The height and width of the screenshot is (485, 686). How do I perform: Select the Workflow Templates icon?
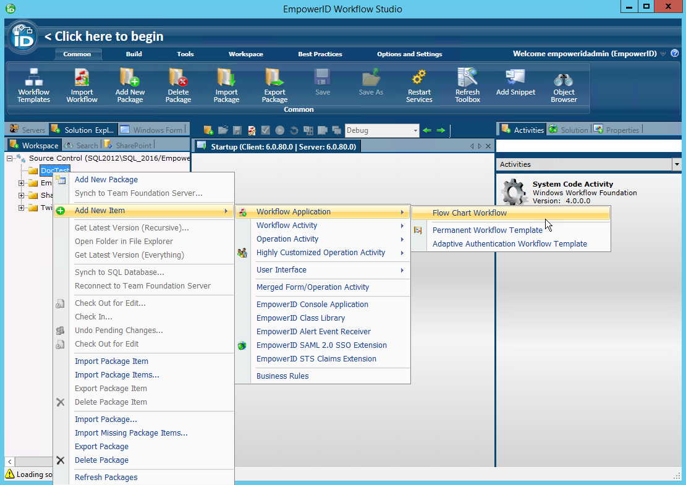point(33,85)
